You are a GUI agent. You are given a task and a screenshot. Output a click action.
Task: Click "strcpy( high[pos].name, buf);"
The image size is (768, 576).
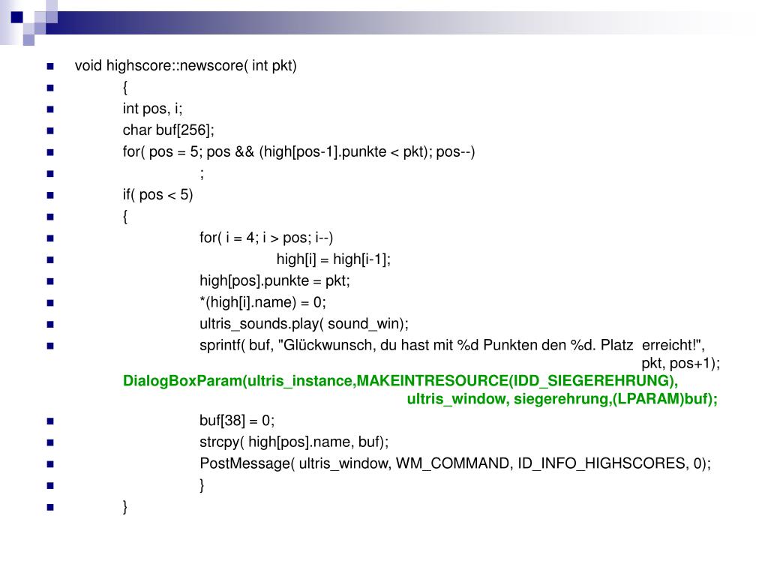coord(294,442)
